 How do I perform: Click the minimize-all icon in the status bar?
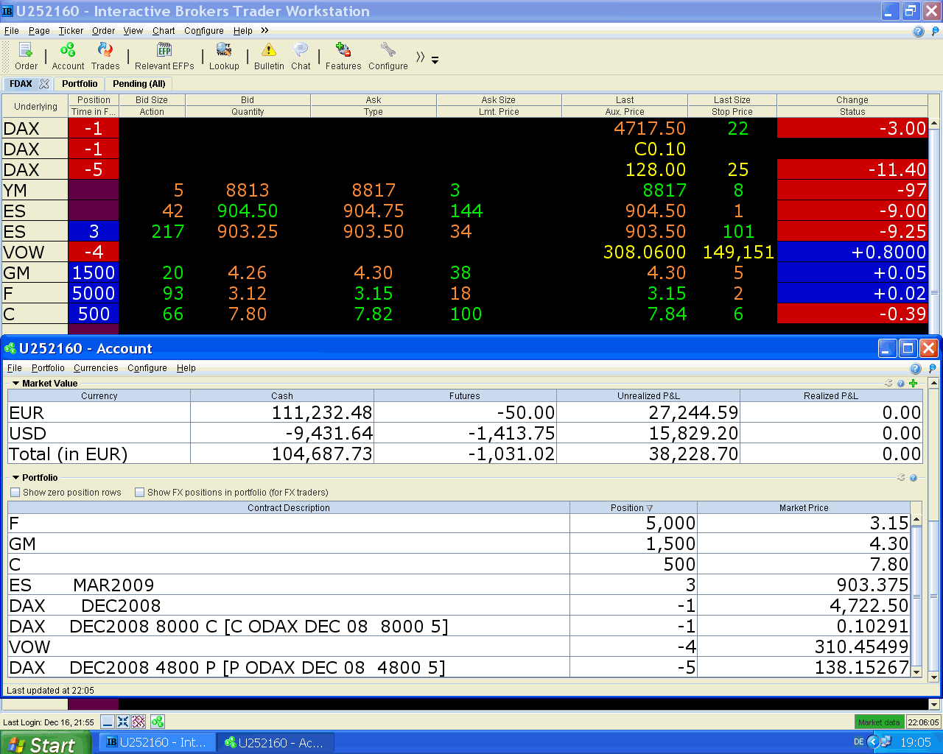point(108,722)
